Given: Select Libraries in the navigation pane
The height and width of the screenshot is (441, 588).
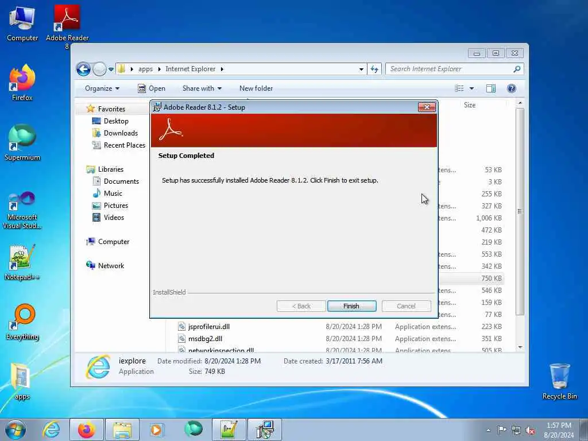Looking at the screenshot, I should point(111,169).
